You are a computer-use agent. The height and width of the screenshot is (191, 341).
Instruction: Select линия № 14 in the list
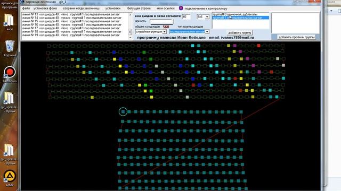[x=72, y=18]
